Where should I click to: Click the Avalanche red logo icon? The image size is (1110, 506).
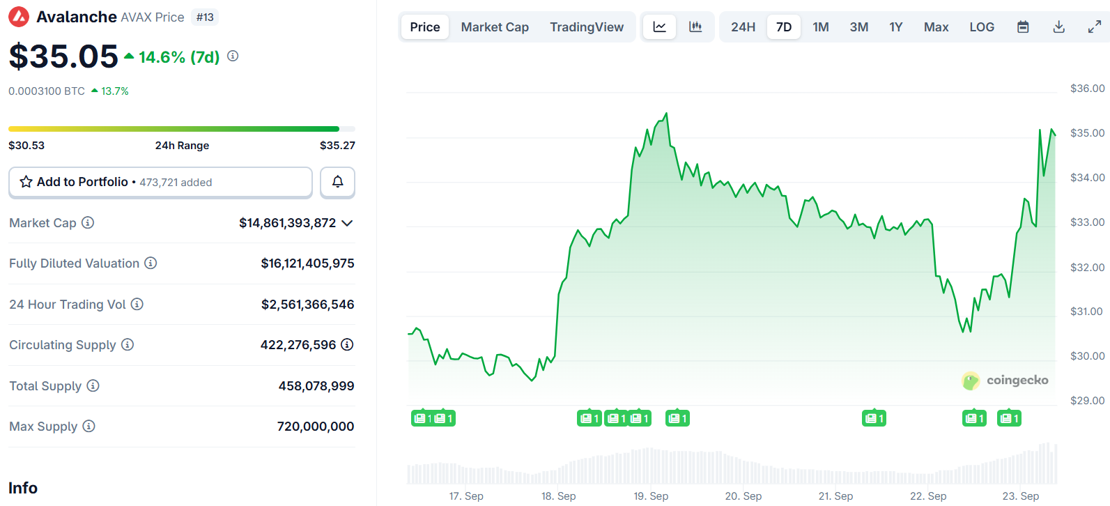tap(19, 17)
